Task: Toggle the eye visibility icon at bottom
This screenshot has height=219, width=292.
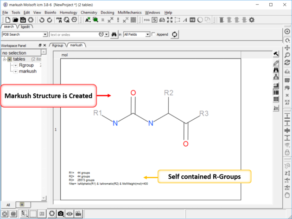Action: coord(70,214)
